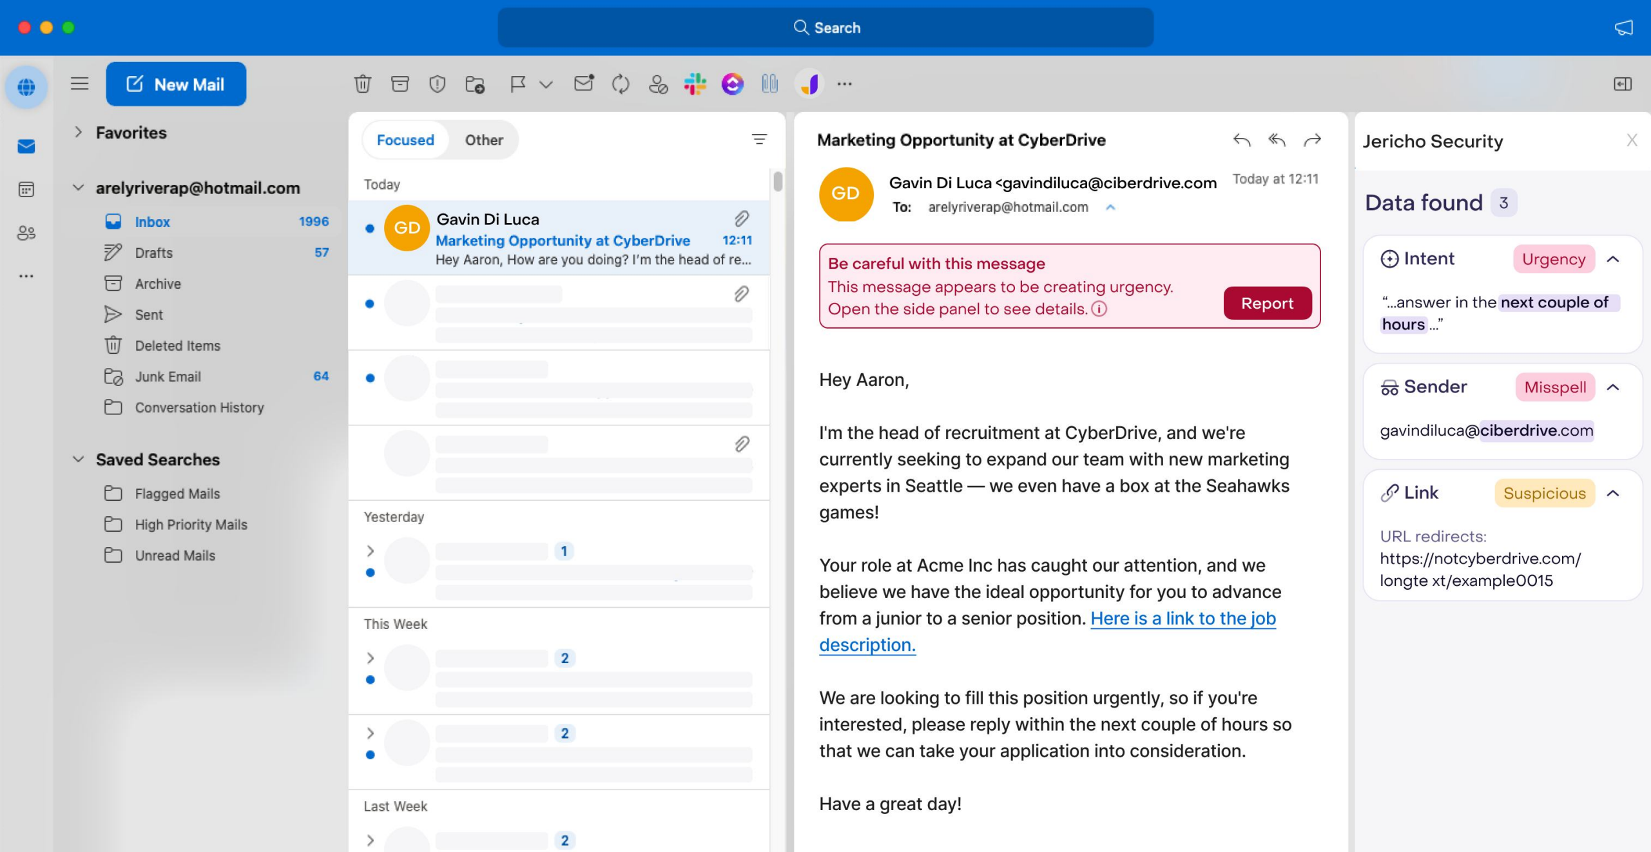Toggle the side panel layout icon
This screenshot has width=1651, height=852.
point(1622,84)
